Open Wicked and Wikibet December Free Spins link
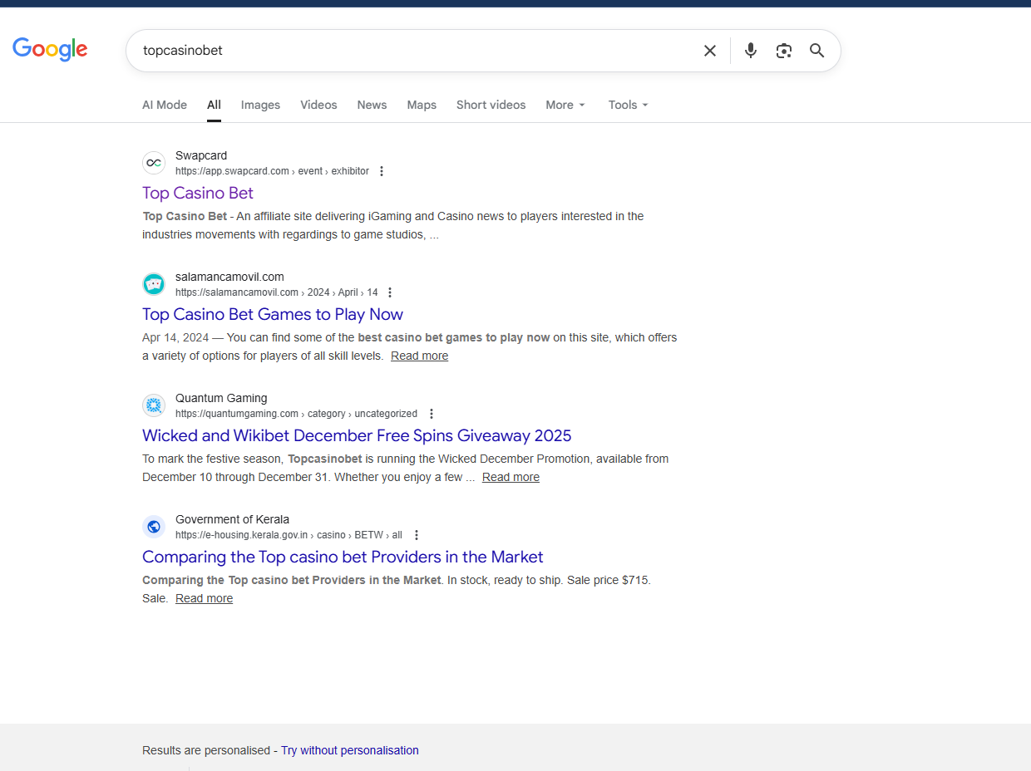This screenshot has height=771, width=1031. 357,435
